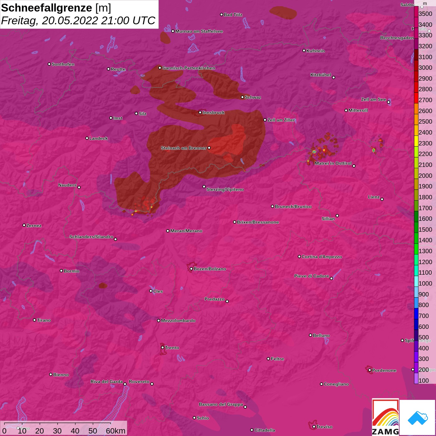Click the Bruneck/Brunico label
436x436 pixels.
click(x=293, y=206)
